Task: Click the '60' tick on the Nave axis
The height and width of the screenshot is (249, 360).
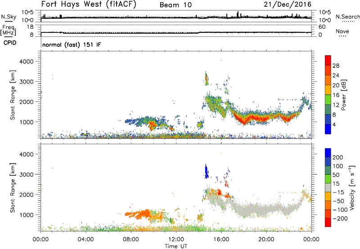Action: (322, 27)
